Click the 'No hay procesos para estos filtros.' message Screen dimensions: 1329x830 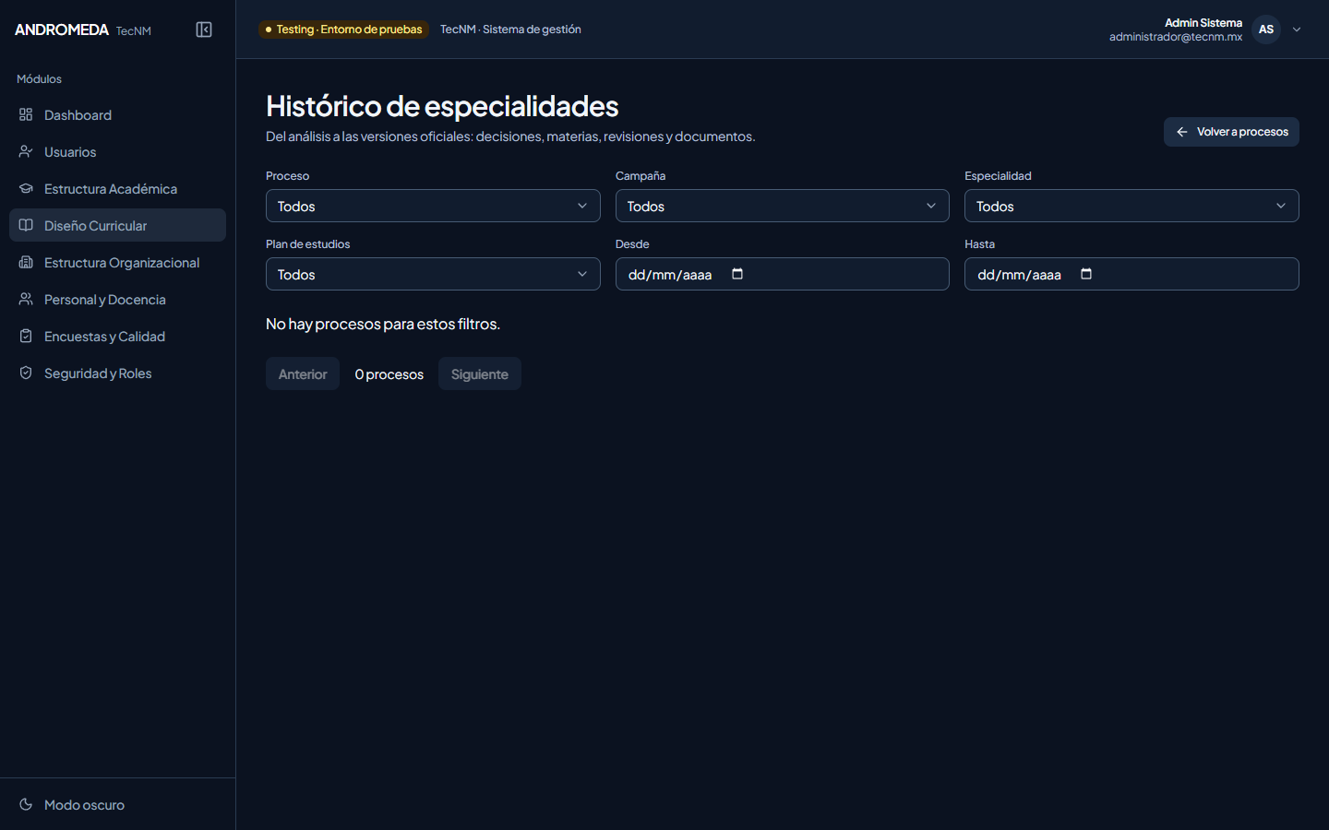coord(383,324)
